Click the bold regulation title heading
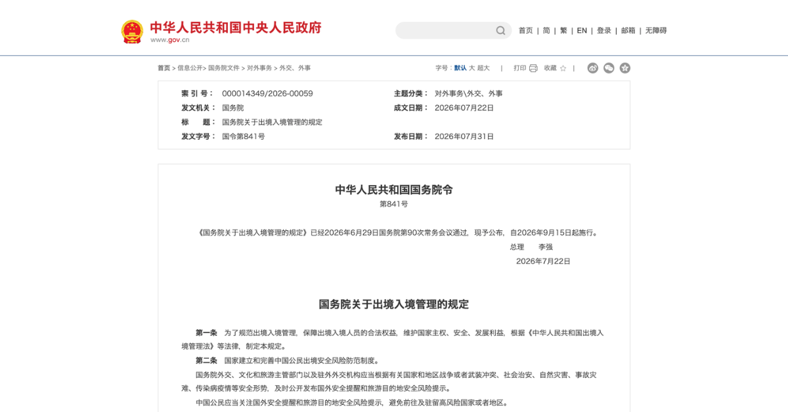Viewport: 788px width, 412px height. tap(394, 304)
